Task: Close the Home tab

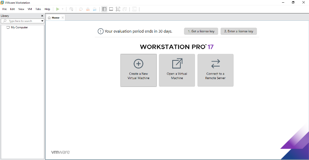Action: (x=63, y=18)
